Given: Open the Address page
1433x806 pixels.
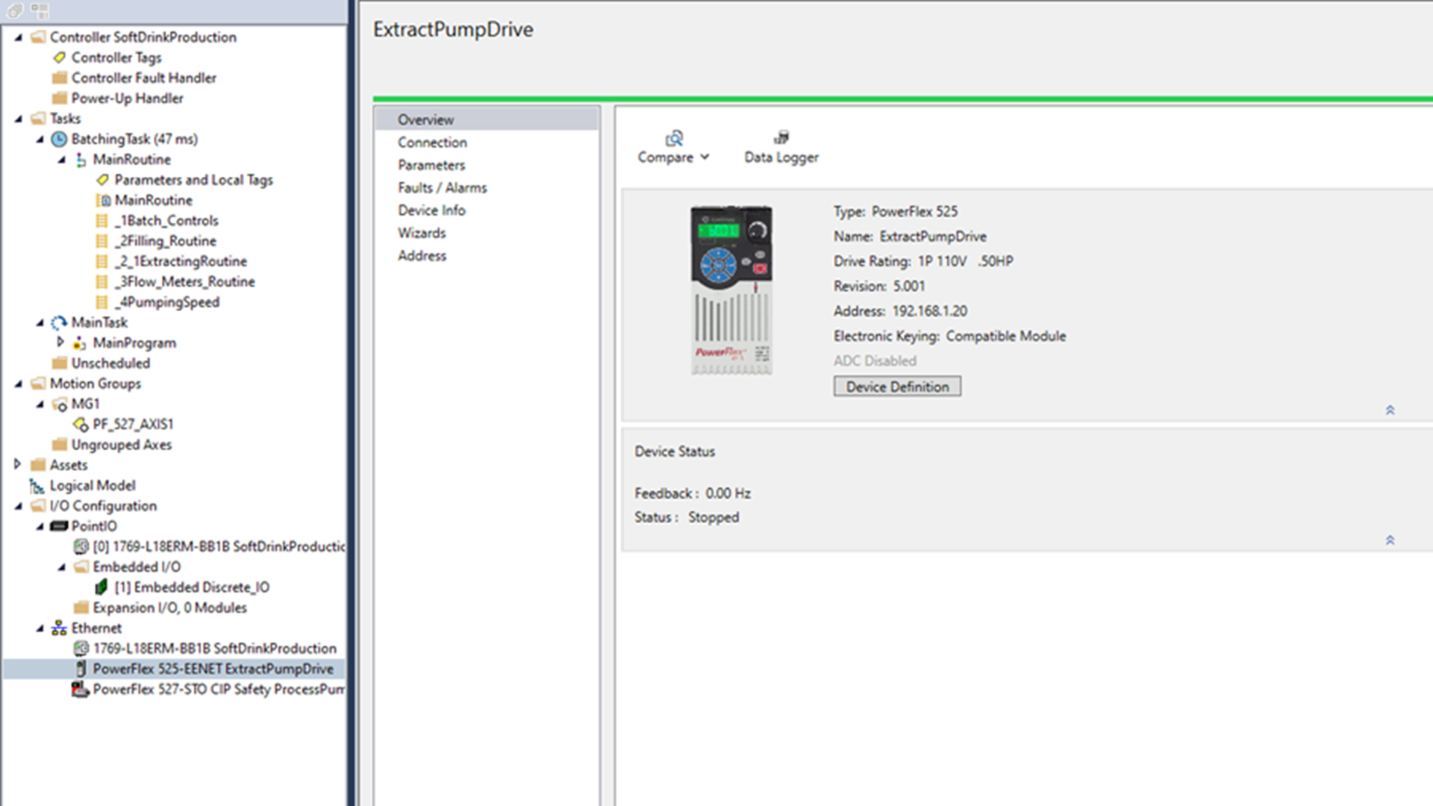Looking at the screenshot, I should (x=422, y=256).
